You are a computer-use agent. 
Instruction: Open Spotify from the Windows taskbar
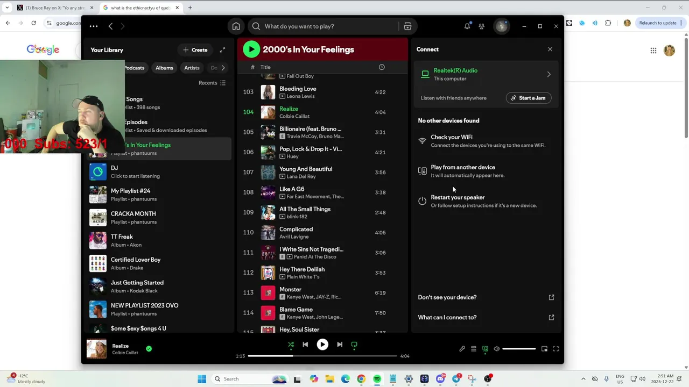(377, 379)
